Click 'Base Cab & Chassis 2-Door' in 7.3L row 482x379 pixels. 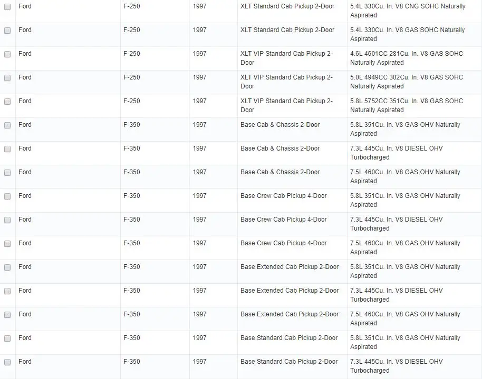pyautogui.click(x=280, y=148)
